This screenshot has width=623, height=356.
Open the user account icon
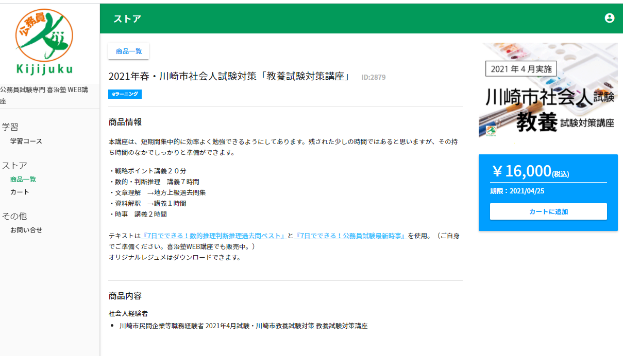[x=610, y=18]
